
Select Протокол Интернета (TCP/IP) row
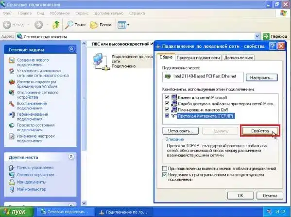pos(206,116)
